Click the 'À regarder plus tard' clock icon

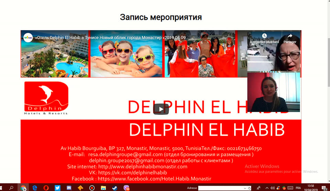pos(264,36)
